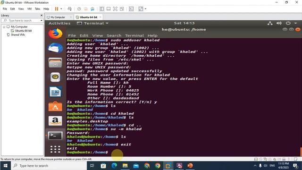Open the stretch display dropdown arrow

(x=145, y=9)
